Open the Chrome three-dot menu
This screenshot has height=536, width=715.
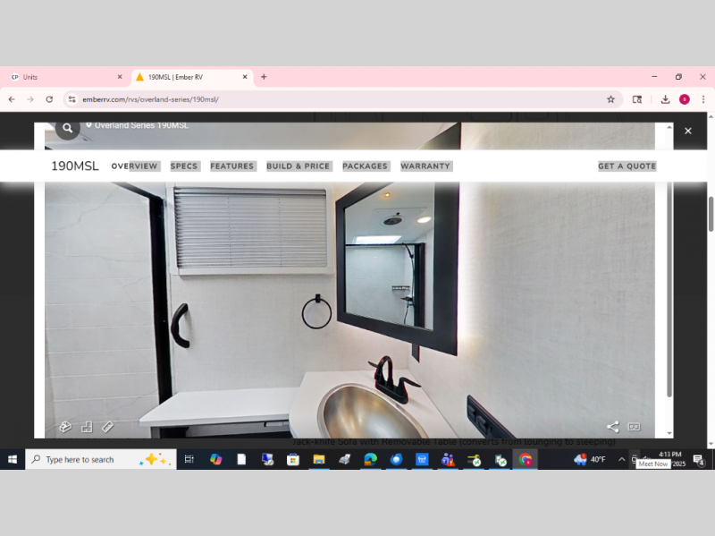[x=704, y=99]
